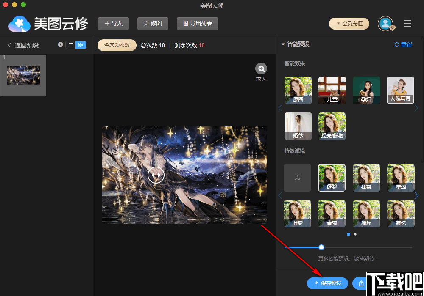Click the 放大 zoom magnifier icon
The width and height of the screenshot is (424, 296).
(261, 69)
